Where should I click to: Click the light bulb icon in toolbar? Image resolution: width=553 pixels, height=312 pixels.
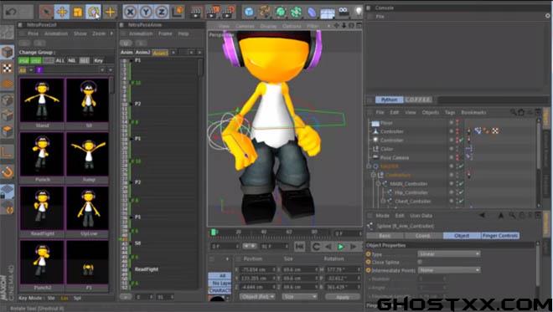pos(358,12)
